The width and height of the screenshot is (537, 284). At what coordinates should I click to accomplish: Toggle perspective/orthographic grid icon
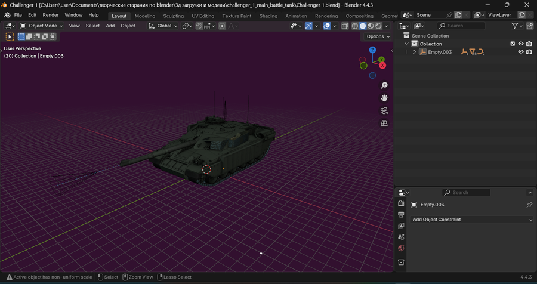(x=384, y=124)
